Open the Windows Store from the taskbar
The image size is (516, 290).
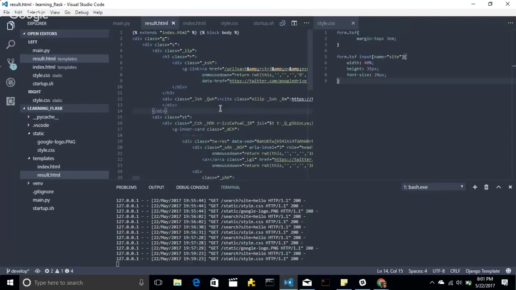click(x=214, y=282)
